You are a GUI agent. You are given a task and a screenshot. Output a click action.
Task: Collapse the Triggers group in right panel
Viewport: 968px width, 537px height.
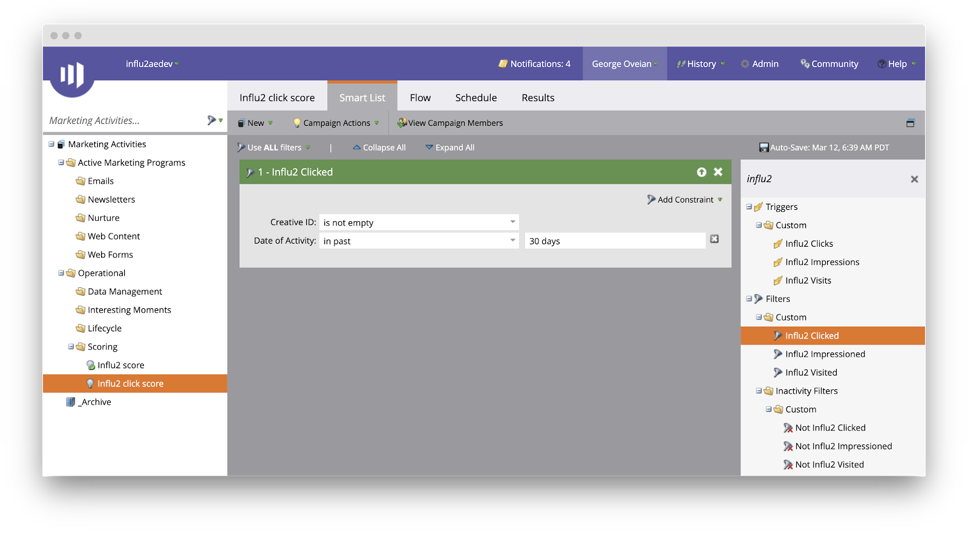(x=749, y=207)
